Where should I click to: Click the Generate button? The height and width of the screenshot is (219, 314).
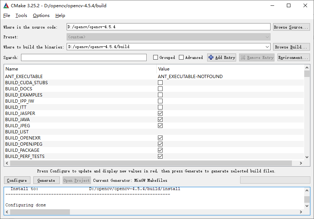click(x=46, y=180)
